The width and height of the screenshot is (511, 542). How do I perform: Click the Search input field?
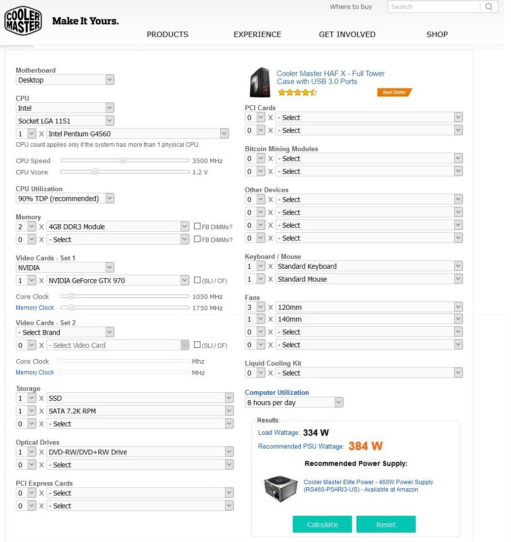433,7
